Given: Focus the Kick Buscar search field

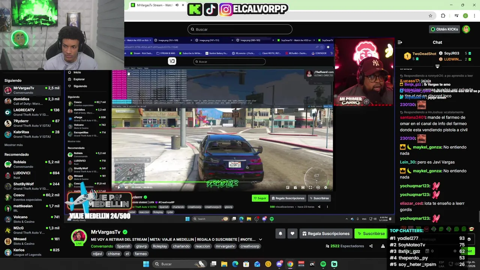Looking at the screenshot, I should (x=240, y=29).
